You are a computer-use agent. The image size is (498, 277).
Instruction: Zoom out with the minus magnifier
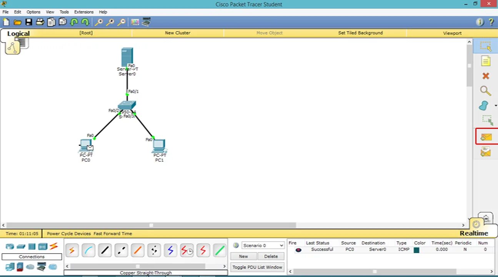122,22
